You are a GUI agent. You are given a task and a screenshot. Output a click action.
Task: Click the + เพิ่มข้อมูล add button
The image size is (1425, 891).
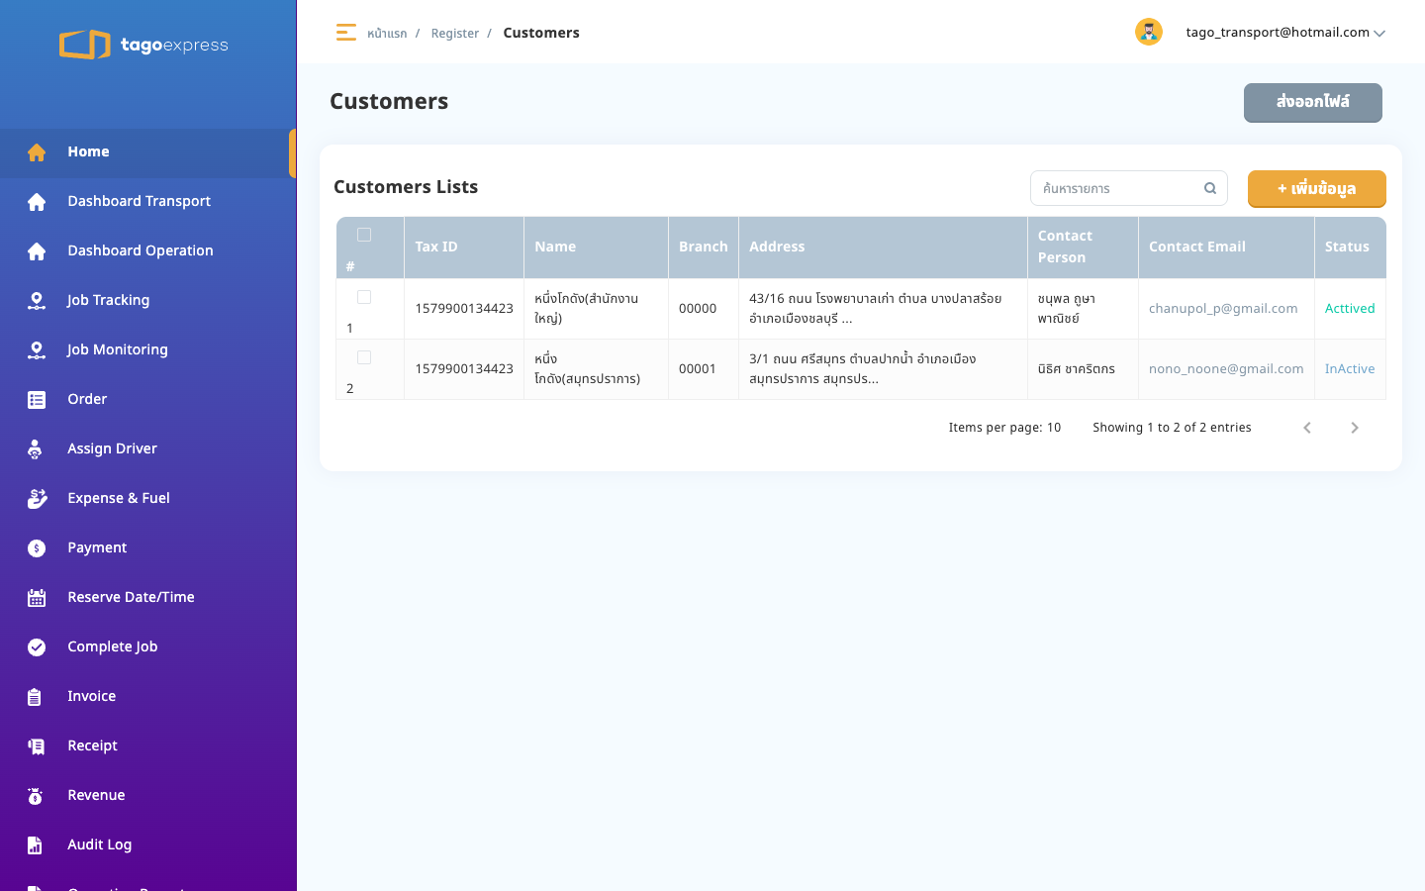(1316, 188)
